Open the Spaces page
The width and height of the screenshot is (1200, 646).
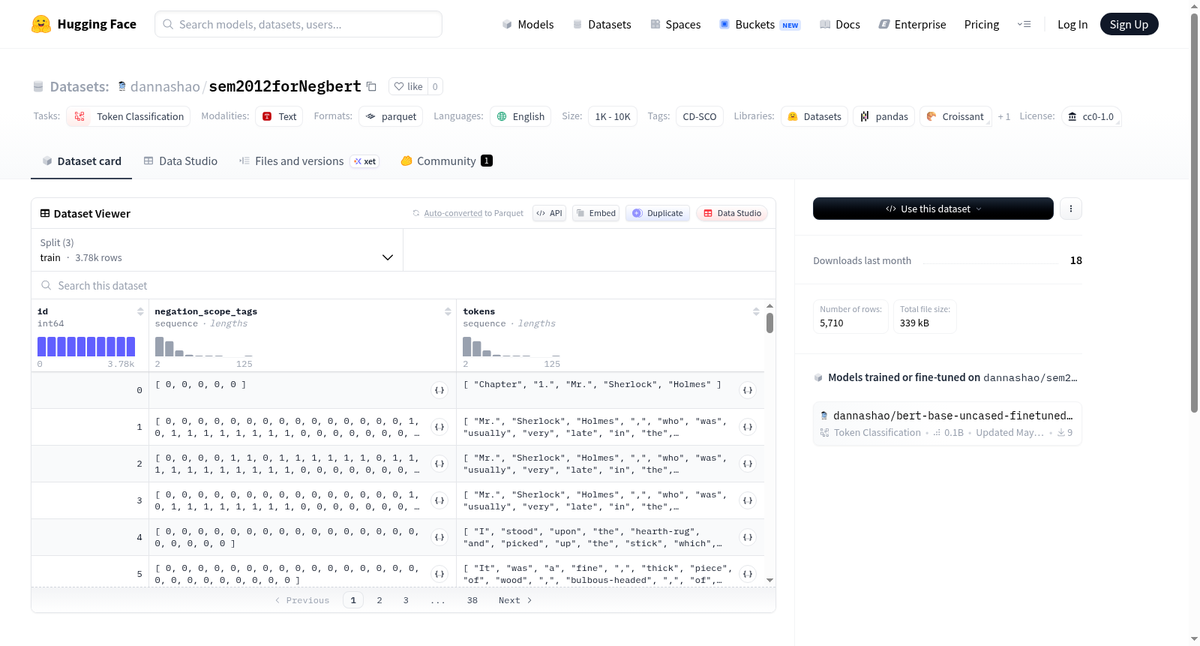675,24
